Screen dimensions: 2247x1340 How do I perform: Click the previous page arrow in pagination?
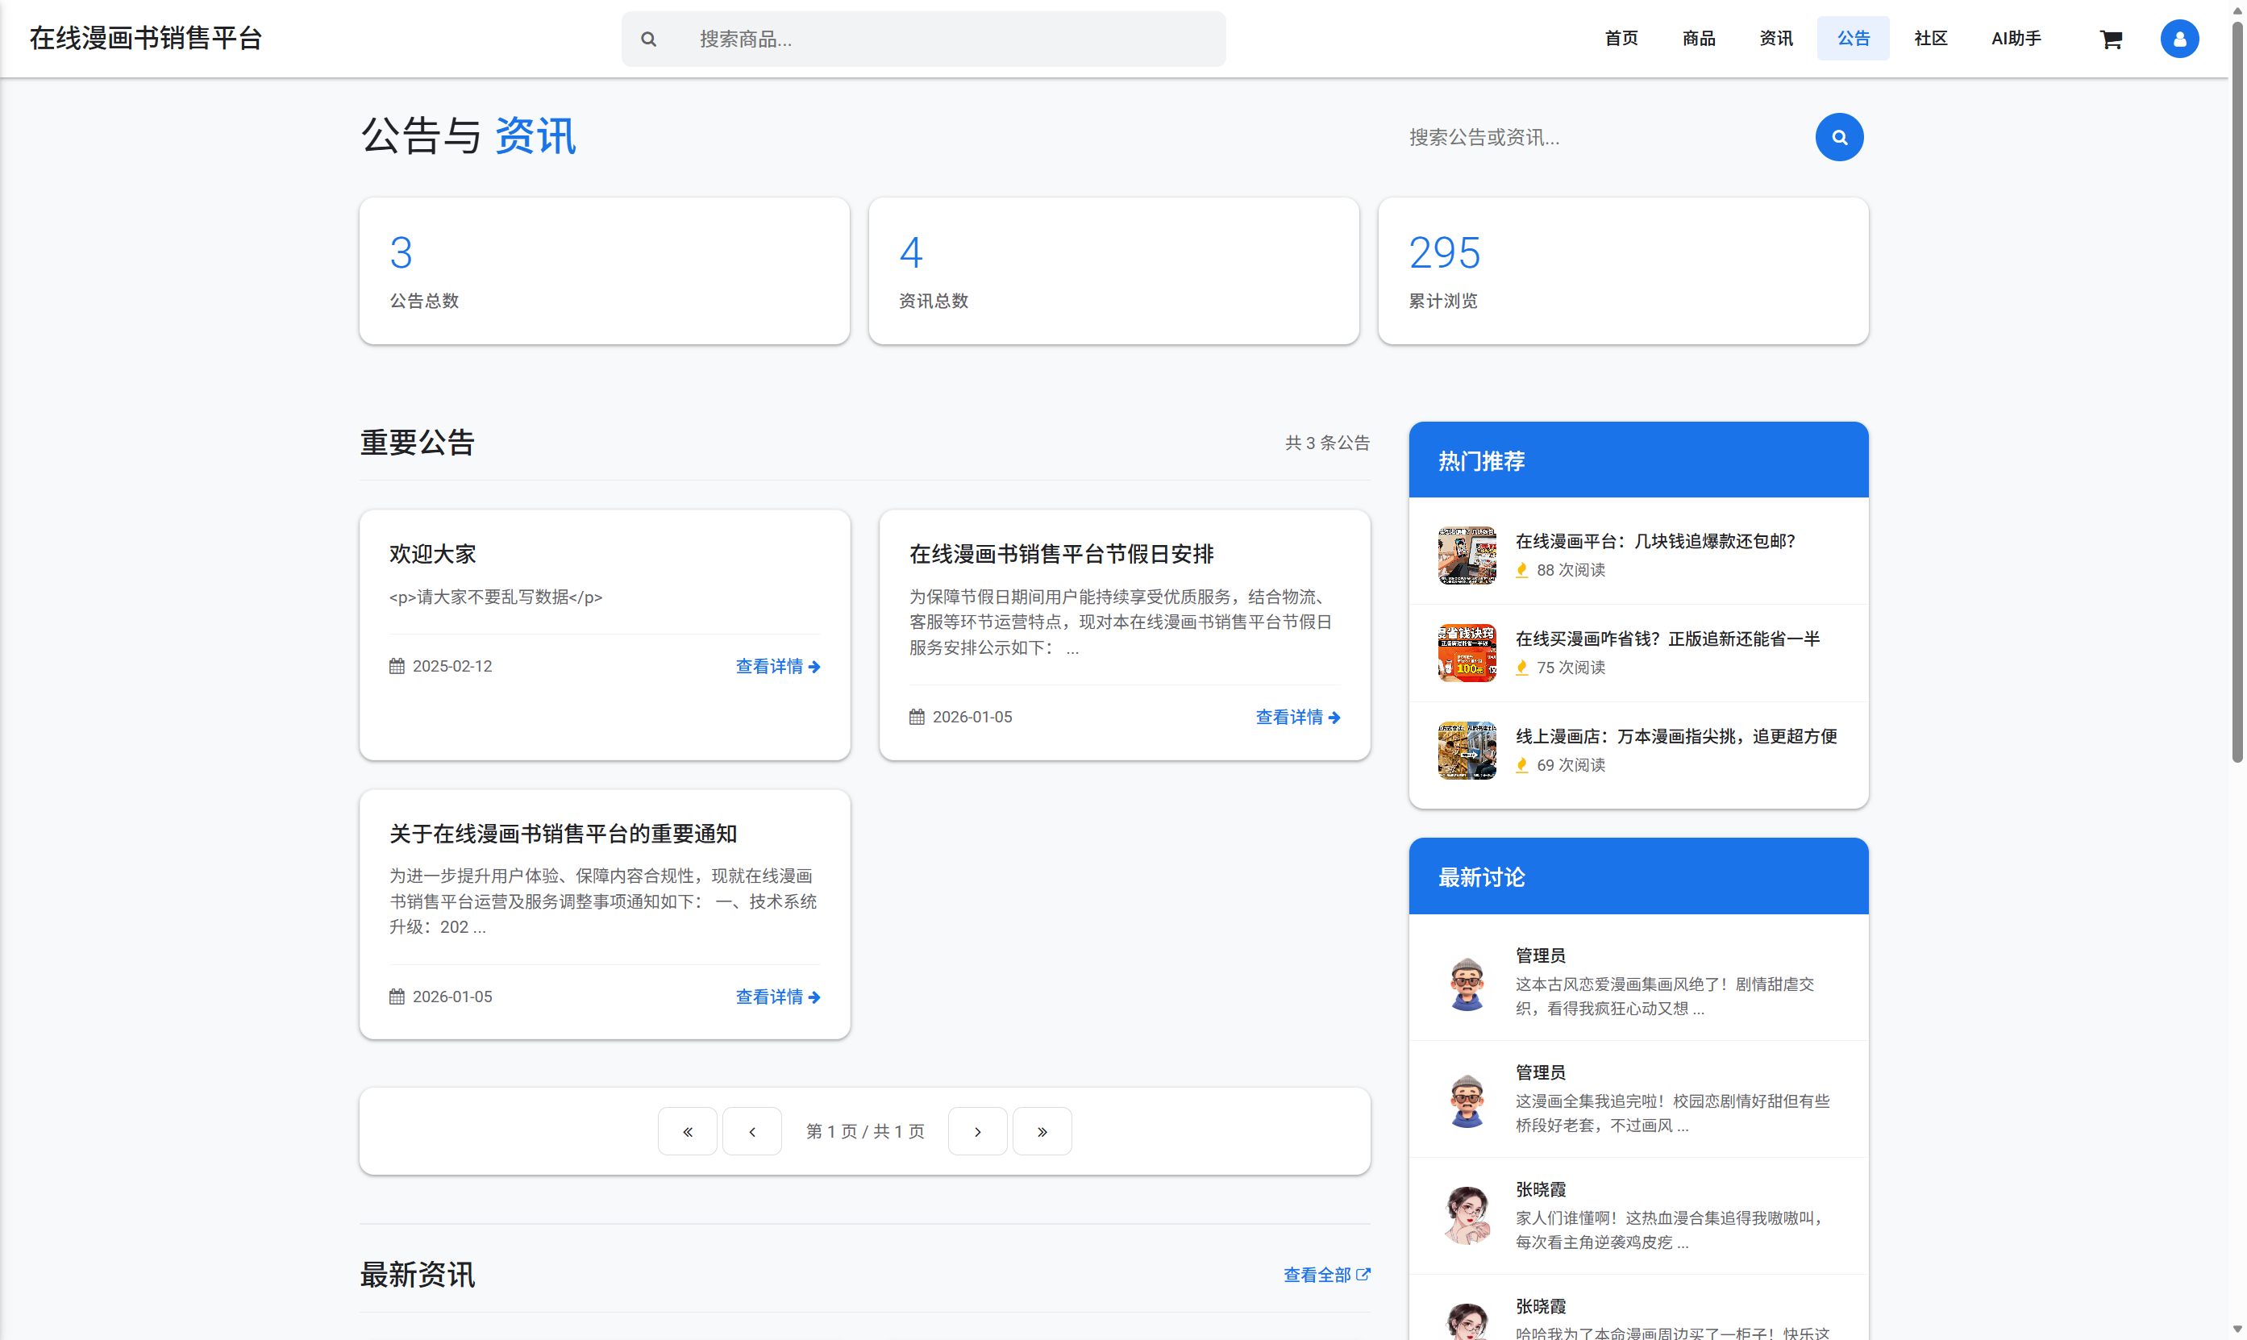[x=752, y=1130]
